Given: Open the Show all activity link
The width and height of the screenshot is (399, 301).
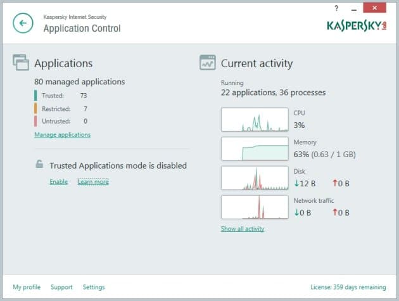Looking at the screenshot, I should pos(243,229).
